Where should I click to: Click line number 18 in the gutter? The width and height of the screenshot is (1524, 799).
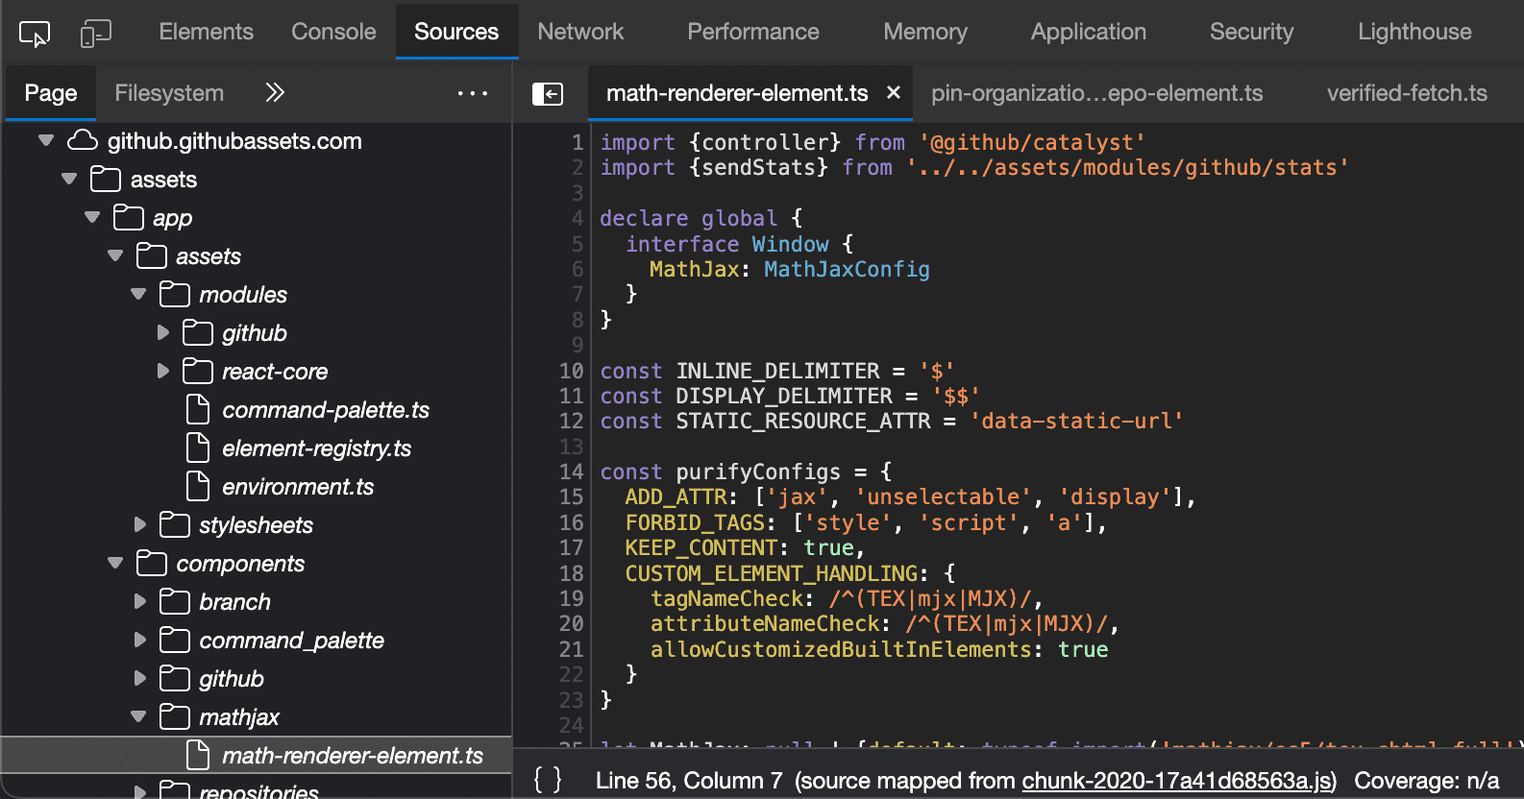[571, 573]
